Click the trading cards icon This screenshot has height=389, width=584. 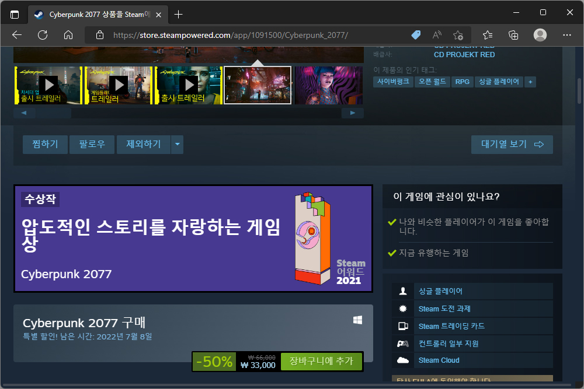click(403, 326)
